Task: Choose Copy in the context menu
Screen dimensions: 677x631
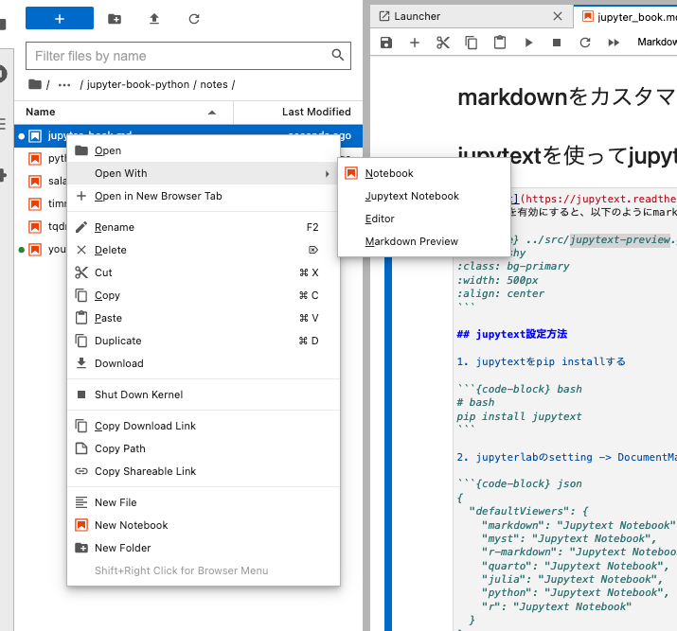Action: (204, 295)
